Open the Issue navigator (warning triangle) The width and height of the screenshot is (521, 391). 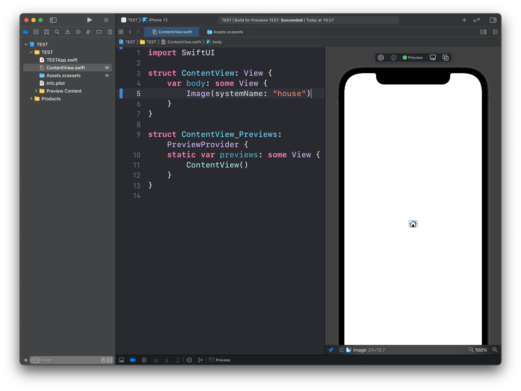[x=68, y=32]
